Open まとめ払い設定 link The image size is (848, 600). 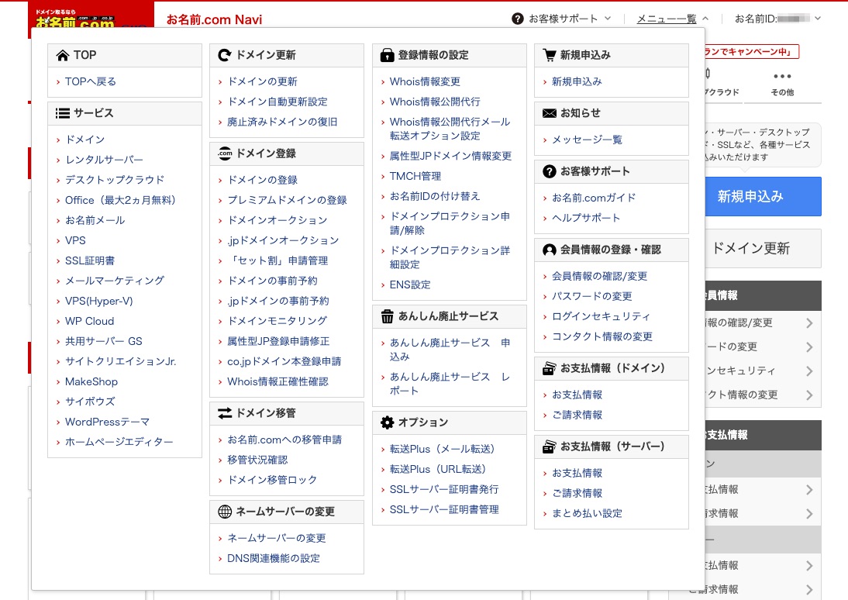(x=587, y=513)
